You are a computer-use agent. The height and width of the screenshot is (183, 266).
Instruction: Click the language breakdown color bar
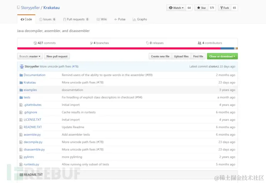(127, 48)
